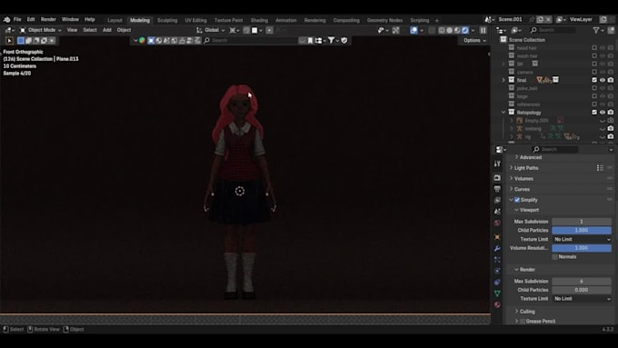Screen dimensions: 618x348
Task: Add a new workspace tab
Action: click(x=437, y=20)
